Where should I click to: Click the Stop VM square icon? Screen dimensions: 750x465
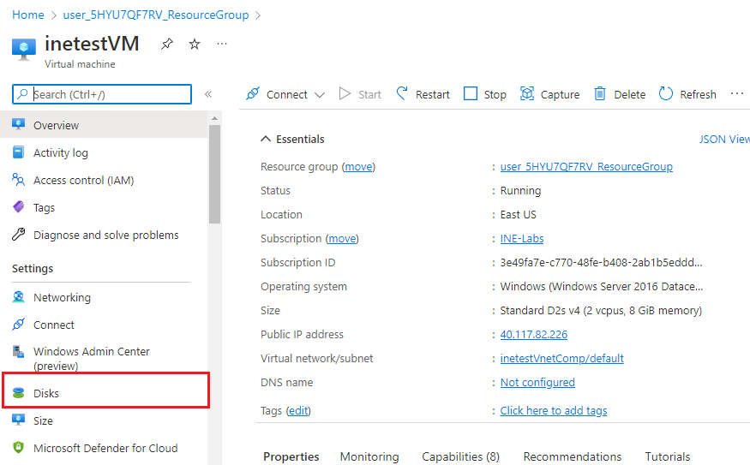(471, 94)
